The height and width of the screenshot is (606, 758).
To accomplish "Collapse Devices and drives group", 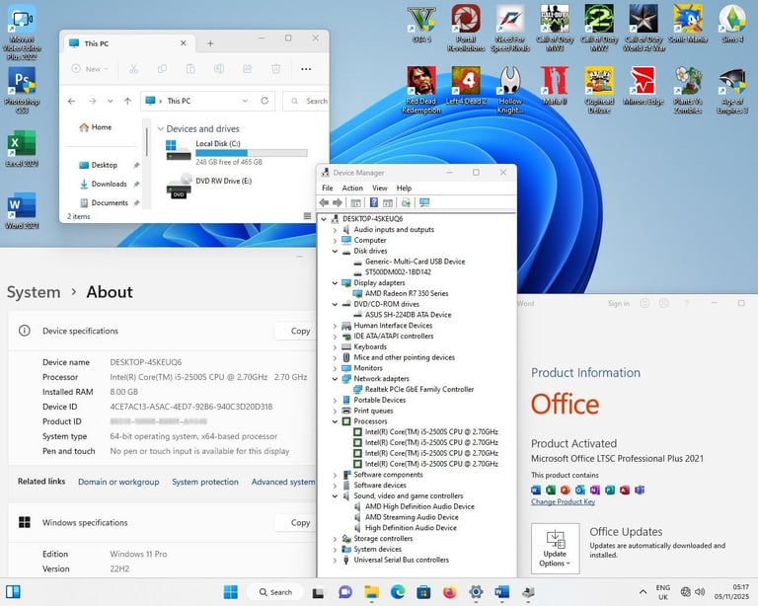I will coord(161,129).
